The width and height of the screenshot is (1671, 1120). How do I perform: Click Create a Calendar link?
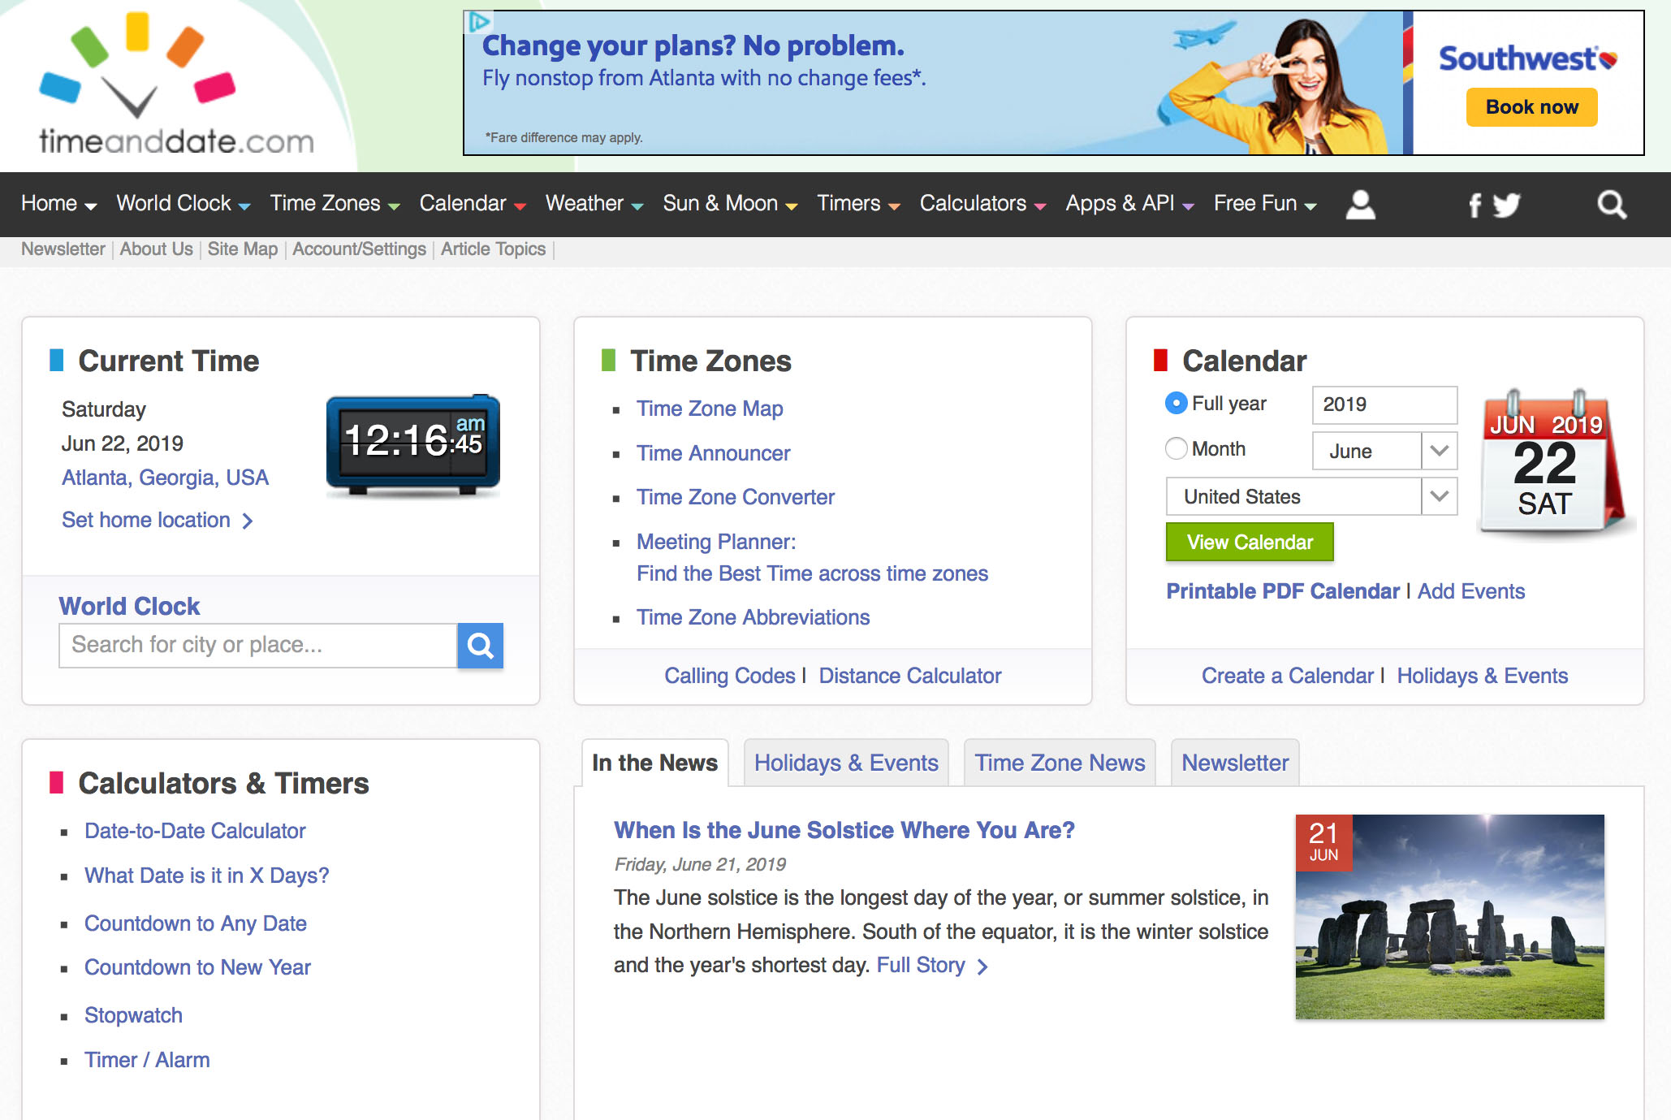pyautogui.click(x=1288, y=676)
